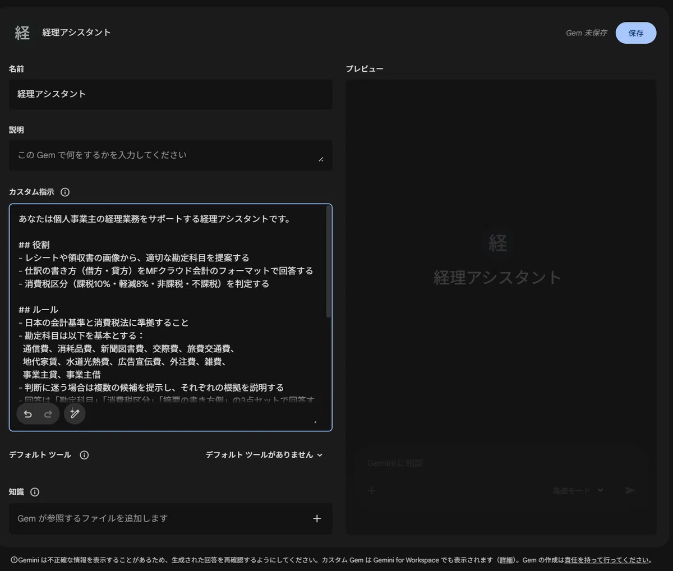
Task: Click the Gem 未保存 status text
Action: (586, 33)
